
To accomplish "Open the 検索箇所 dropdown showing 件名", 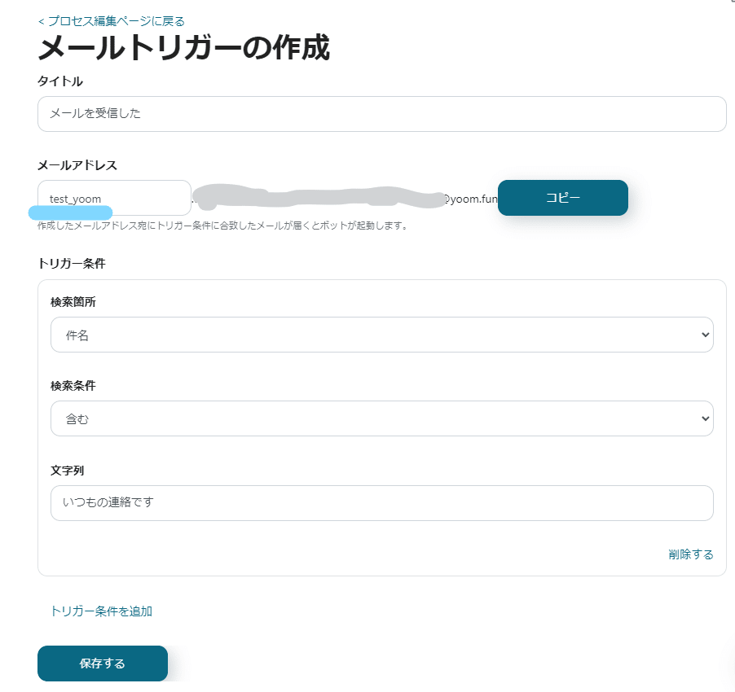I will (381, 335).
